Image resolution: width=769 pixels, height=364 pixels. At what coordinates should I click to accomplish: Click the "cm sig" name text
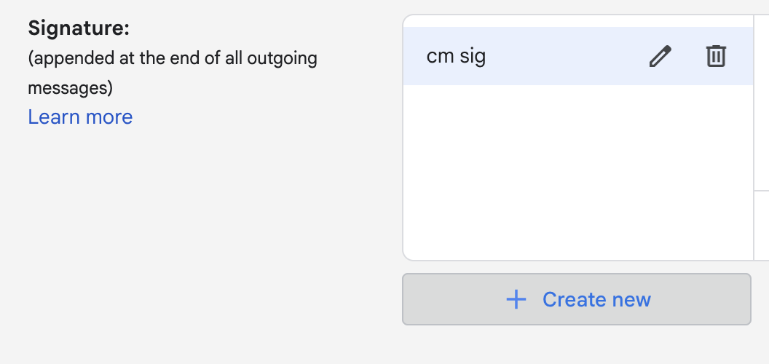(456, 56)
